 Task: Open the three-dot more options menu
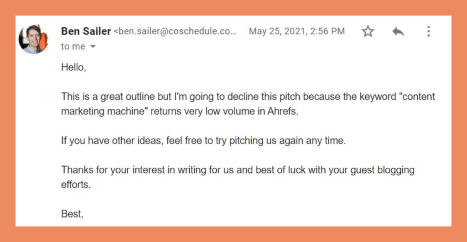[x=428, y=31]
